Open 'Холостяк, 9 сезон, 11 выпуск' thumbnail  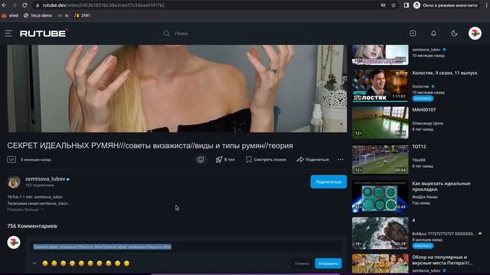380,86
